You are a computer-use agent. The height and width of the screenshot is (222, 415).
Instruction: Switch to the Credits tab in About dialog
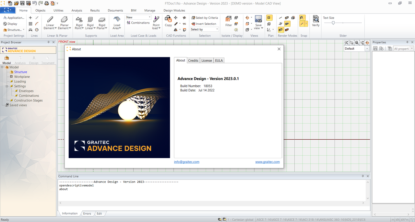[x=193, y=60]
